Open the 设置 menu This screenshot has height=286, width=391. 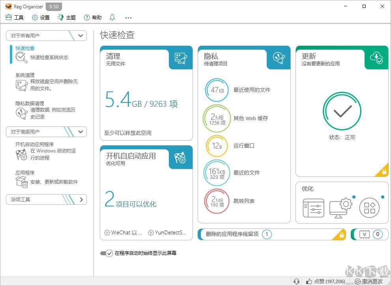pyautogui.click(x=41, y=17)
